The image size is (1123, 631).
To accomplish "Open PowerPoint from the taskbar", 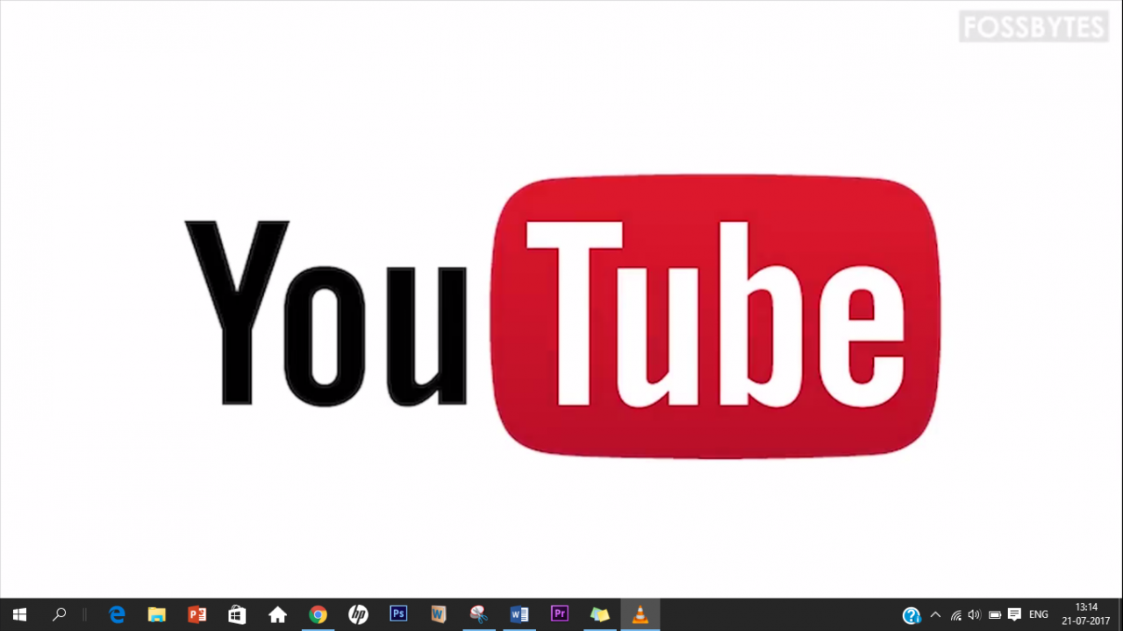I will pos(197,614).
